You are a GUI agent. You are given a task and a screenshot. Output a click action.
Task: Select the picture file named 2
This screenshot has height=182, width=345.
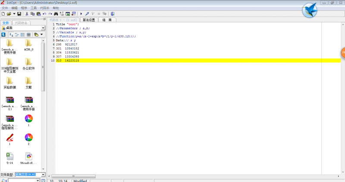click(28, 139)
